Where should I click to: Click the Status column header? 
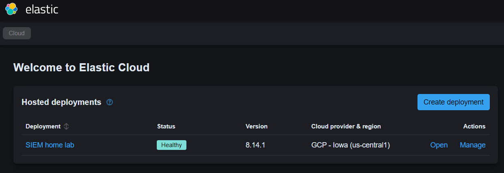tap(166, 126)
